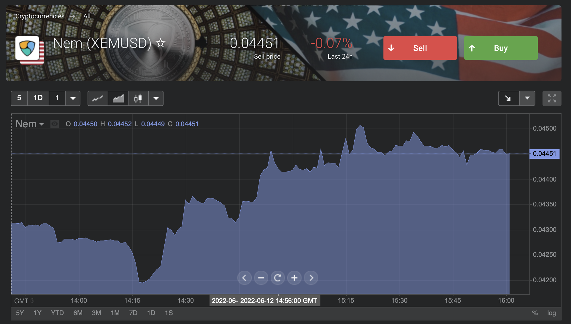
Task: Click the Nem (XEMUSD) title
Action: pos(102,43)
